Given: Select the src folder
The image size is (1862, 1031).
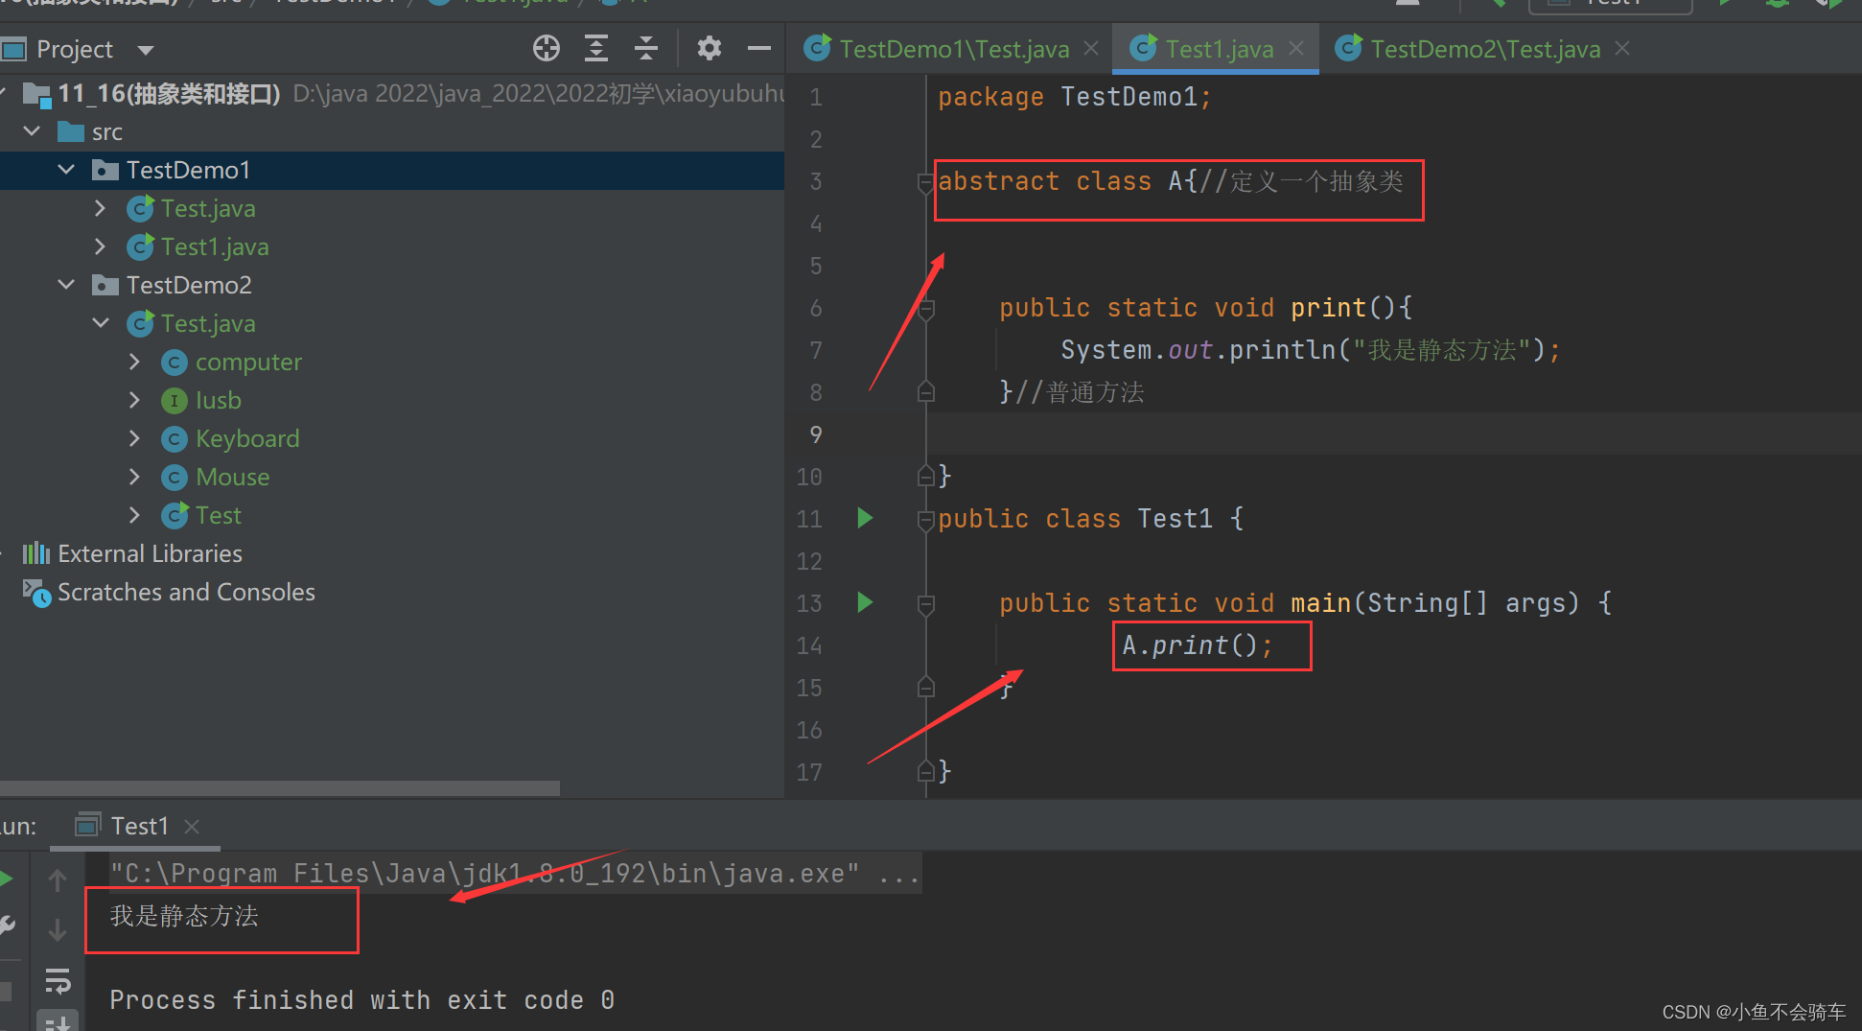Looking at the screenshot, I should [x=90, y=131].
